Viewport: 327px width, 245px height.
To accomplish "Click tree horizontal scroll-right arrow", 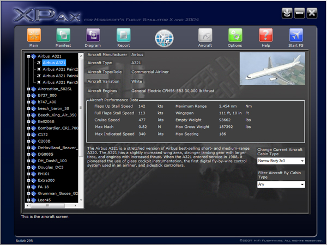I will click(x=75, y=206).
